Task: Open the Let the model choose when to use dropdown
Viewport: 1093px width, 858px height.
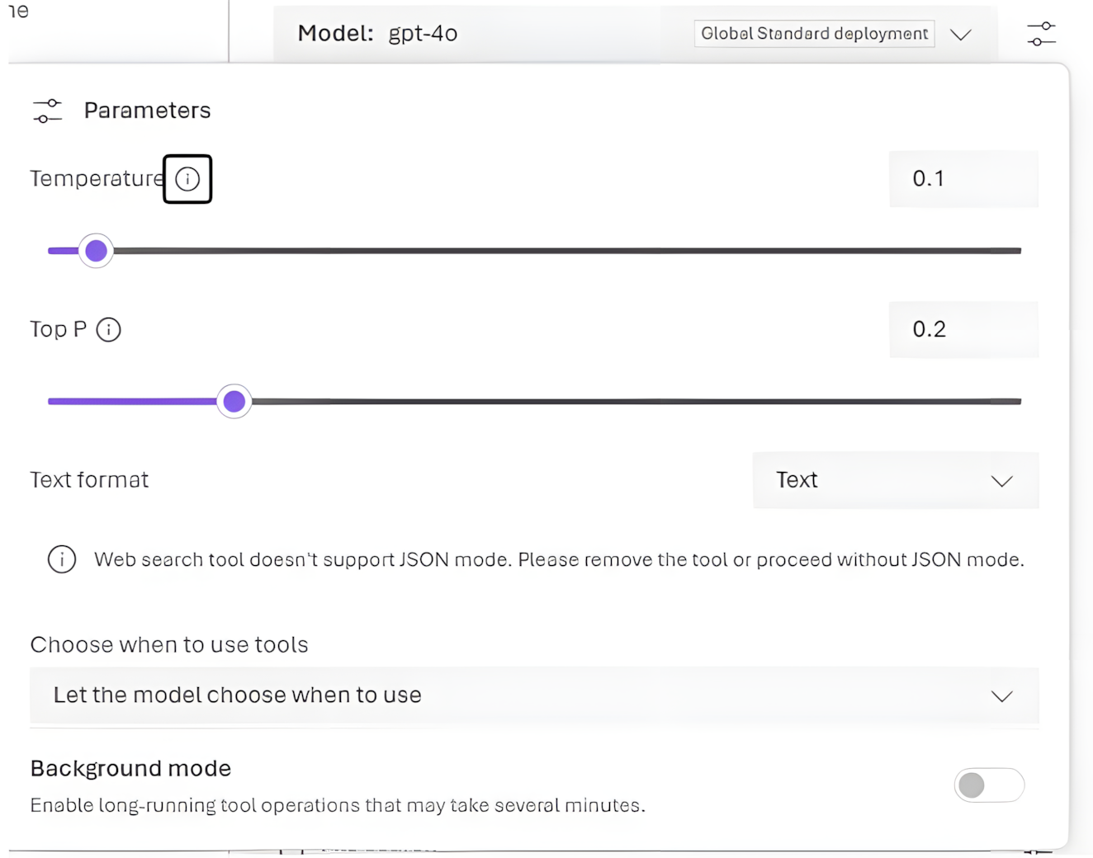Action: [x=534, y=695]
